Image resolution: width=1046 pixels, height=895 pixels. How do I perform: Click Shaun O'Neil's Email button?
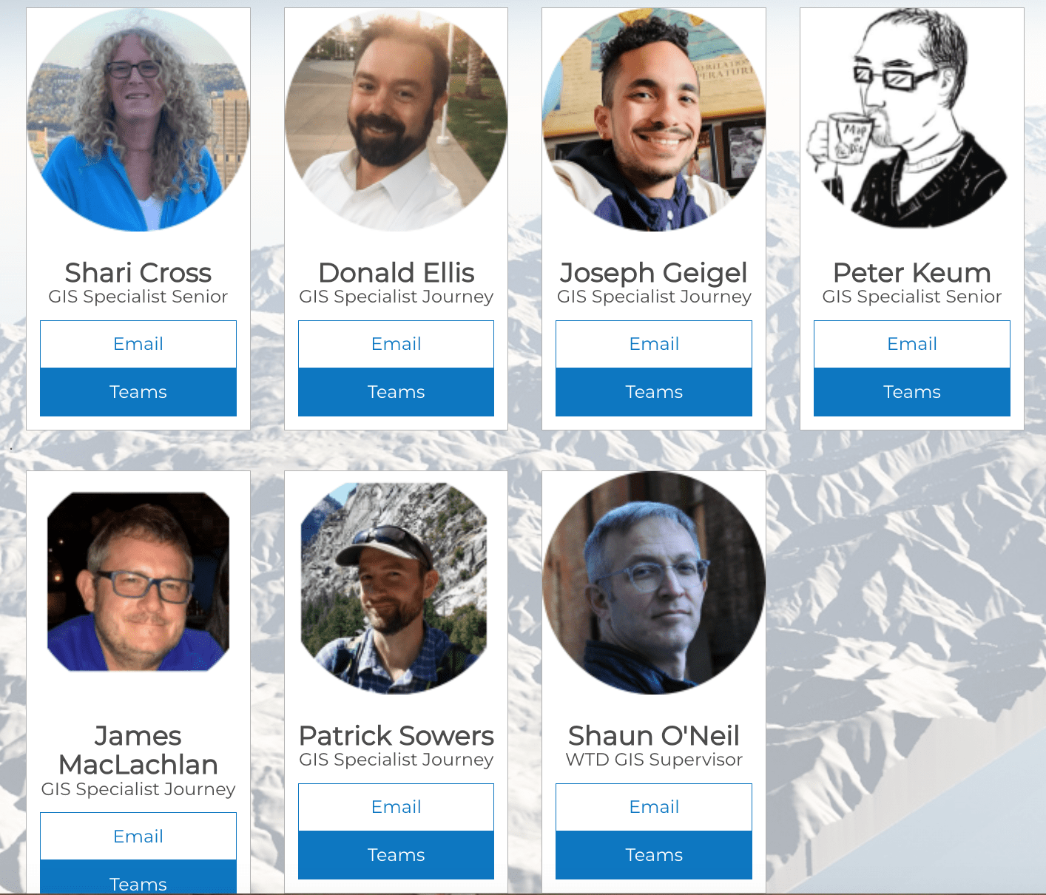pyautogui.click(x=654, y=807)
